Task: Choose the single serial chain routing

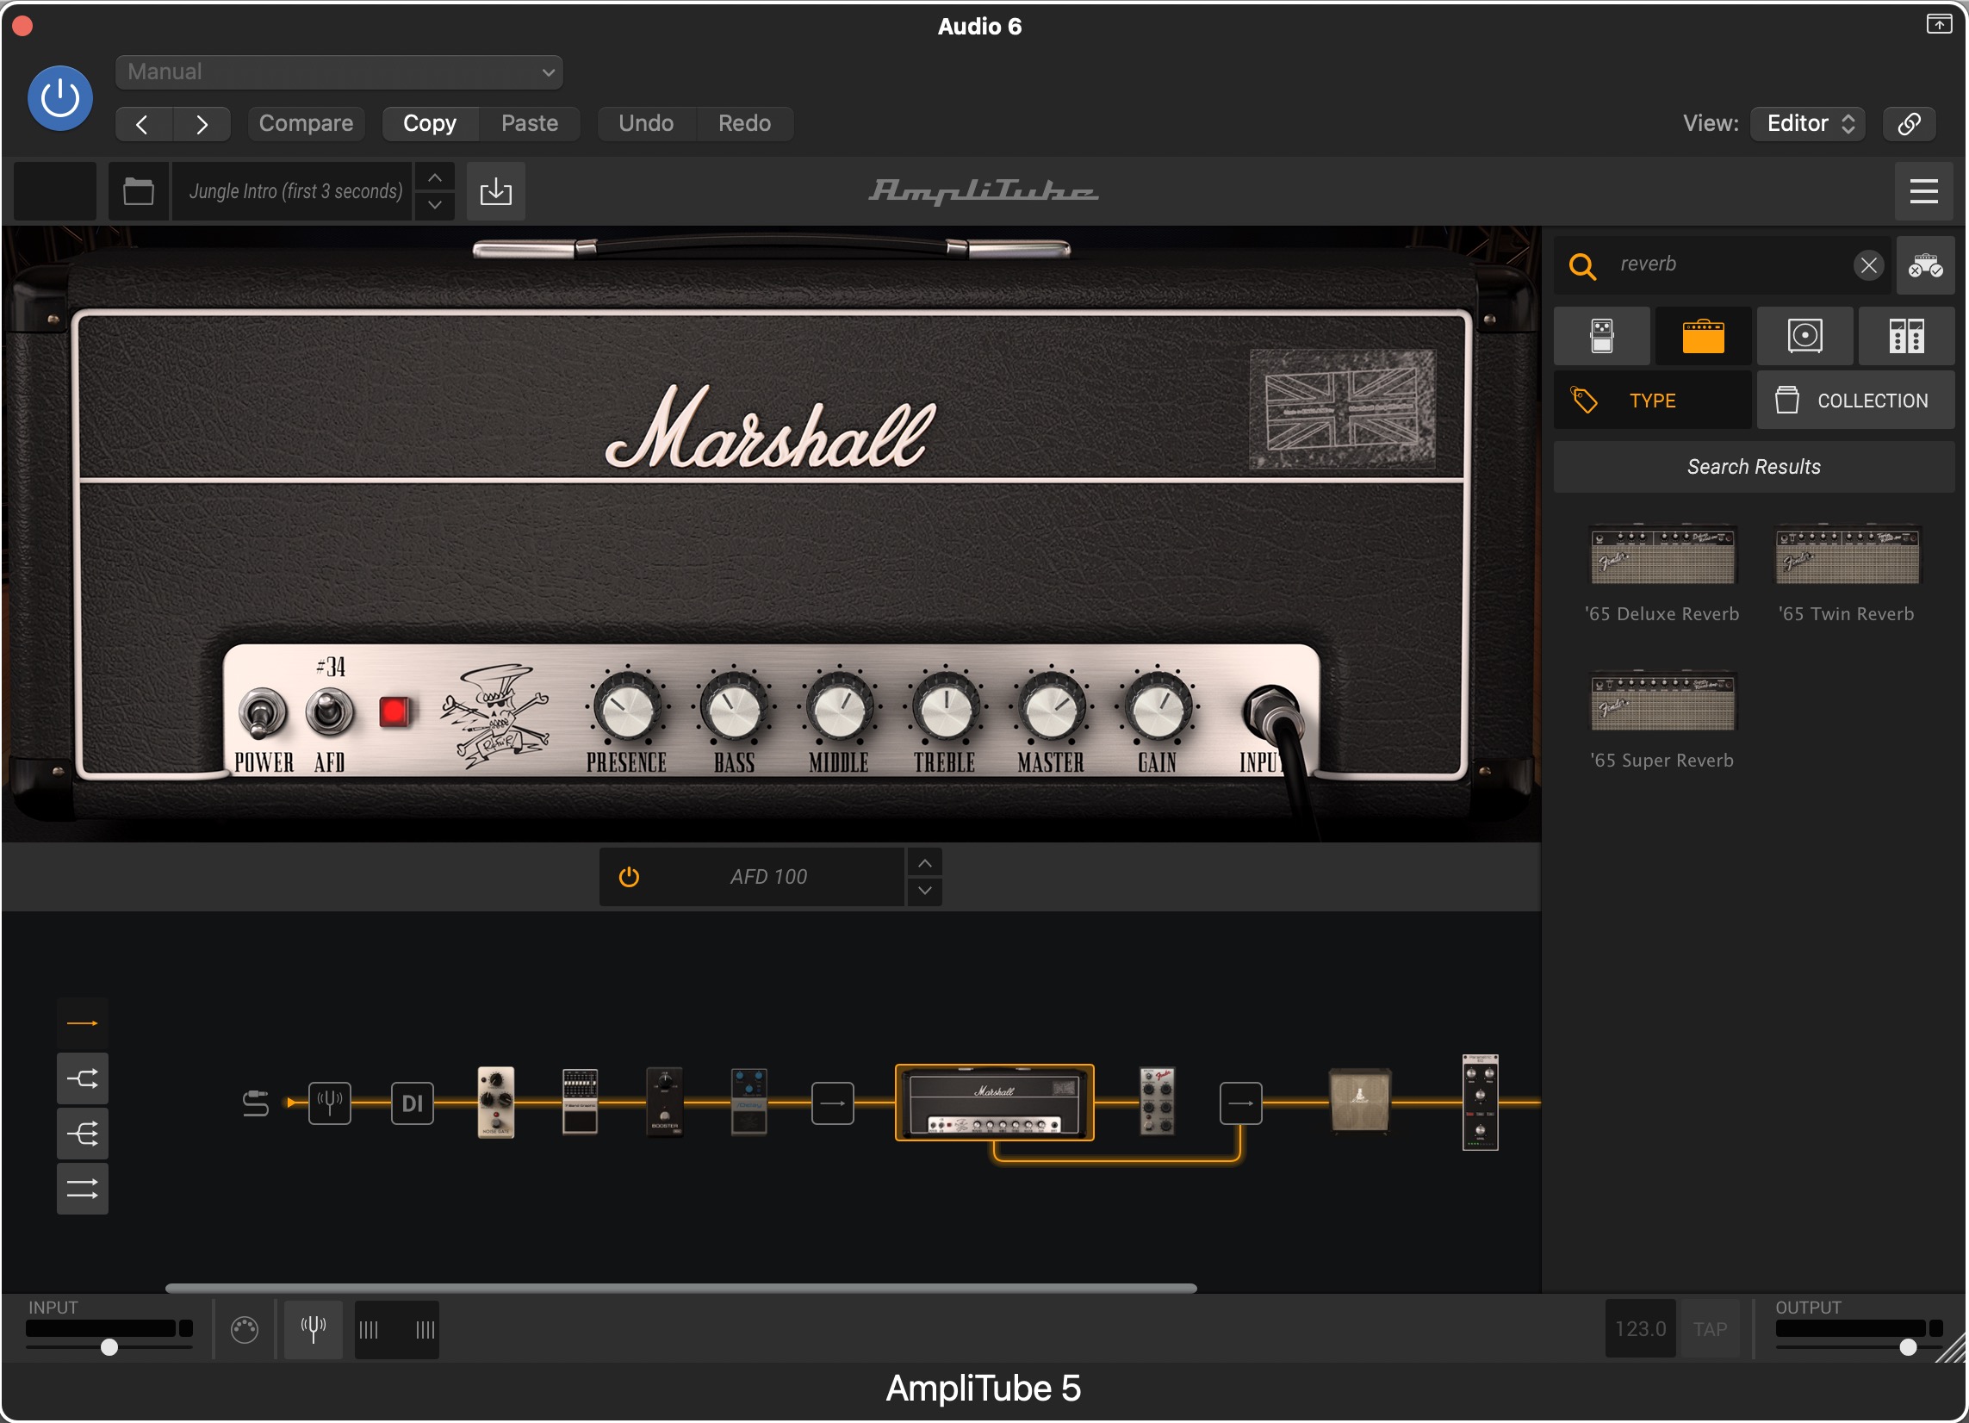Action: point(83,1023)
